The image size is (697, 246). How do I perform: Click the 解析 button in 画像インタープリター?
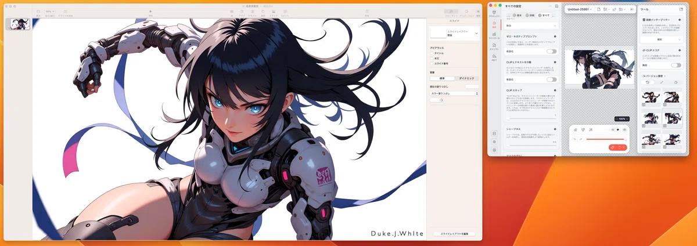(x=659, y=39)
